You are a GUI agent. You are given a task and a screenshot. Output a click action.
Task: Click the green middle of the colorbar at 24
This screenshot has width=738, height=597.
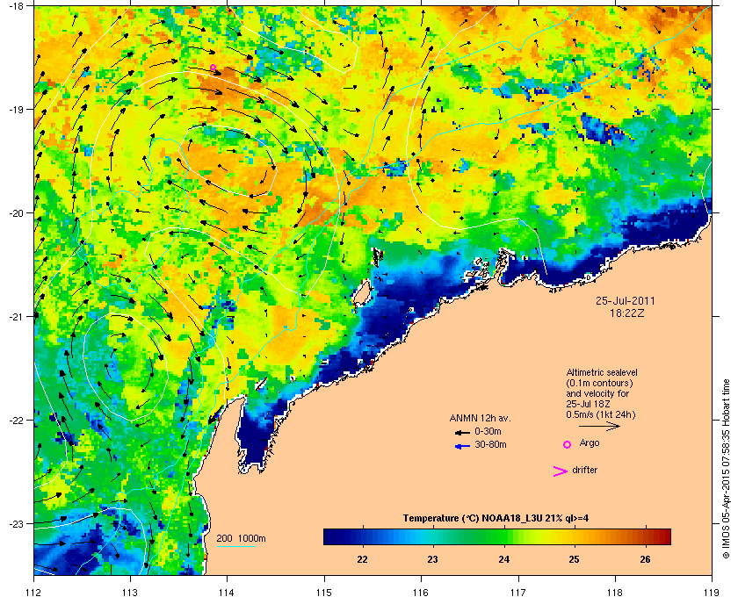click(504, 536)
